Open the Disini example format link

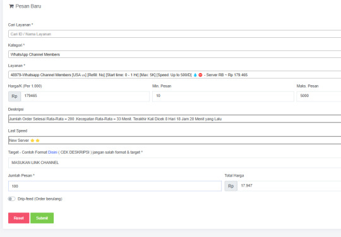pos(52,153)
